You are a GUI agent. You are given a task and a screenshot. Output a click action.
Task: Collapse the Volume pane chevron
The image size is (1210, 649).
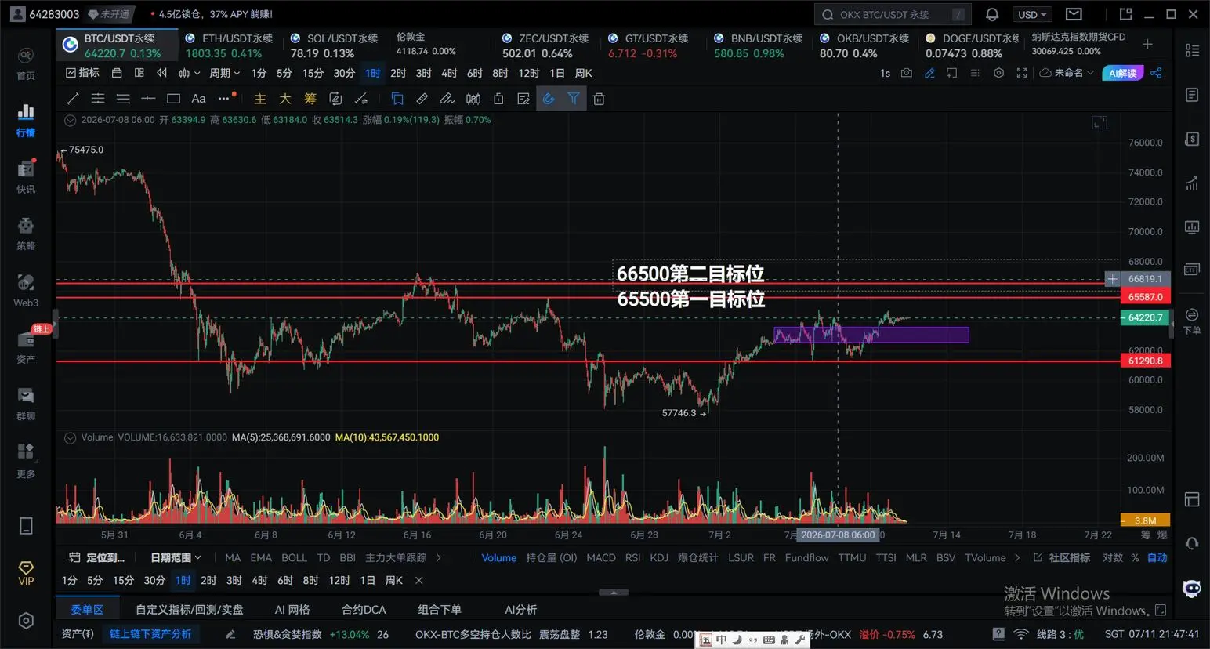70,437
